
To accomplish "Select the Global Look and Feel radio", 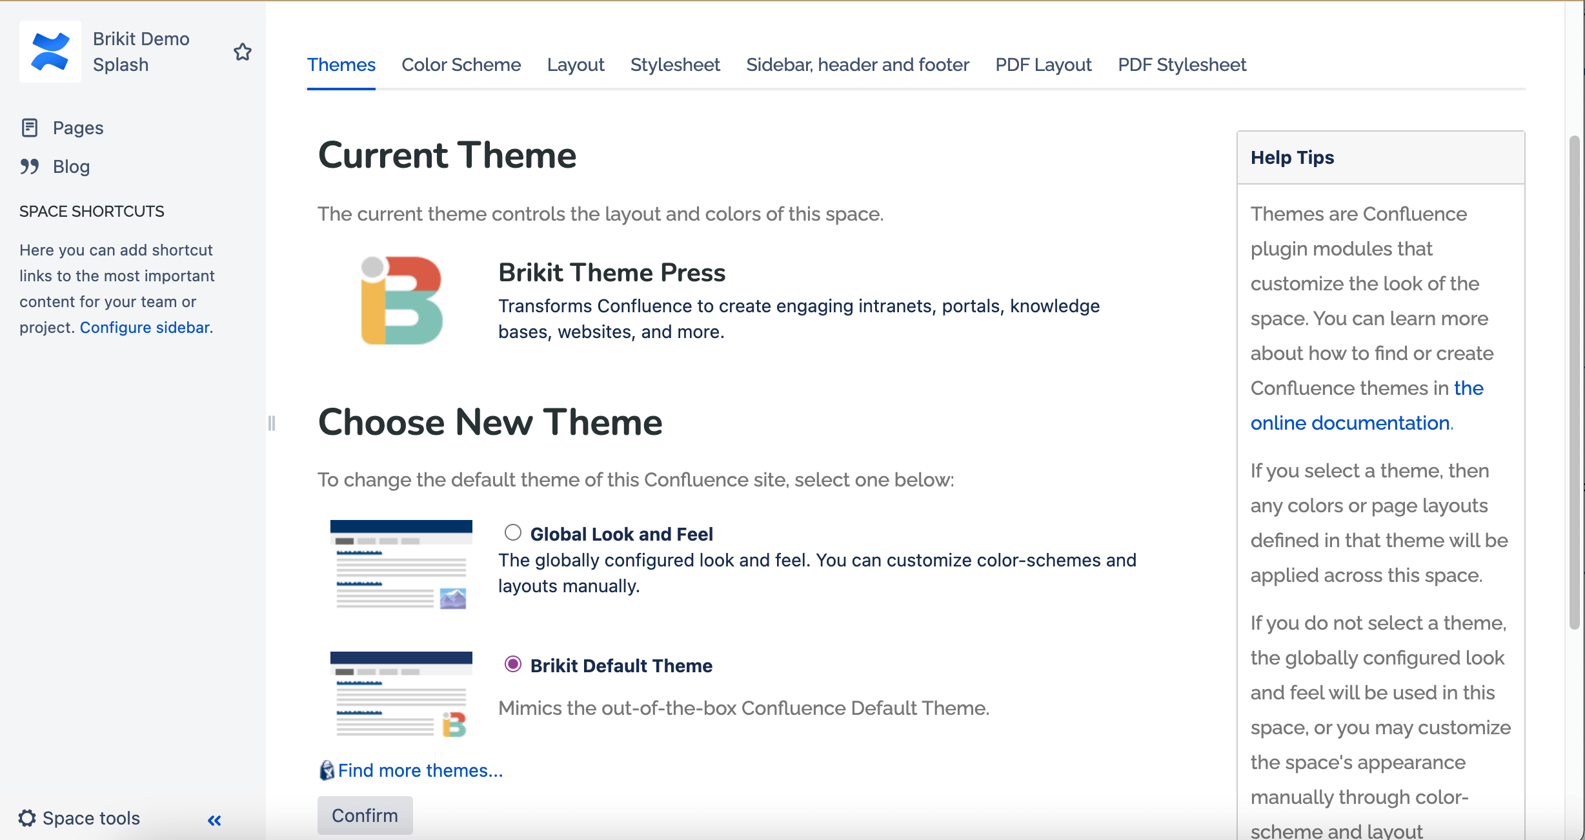I will 513,532.
